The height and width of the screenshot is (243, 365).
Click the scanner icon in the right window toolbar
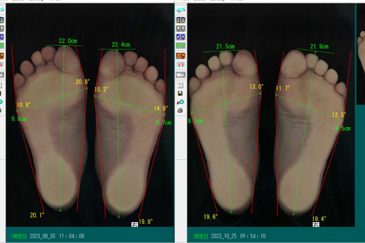tap(181, 10)
